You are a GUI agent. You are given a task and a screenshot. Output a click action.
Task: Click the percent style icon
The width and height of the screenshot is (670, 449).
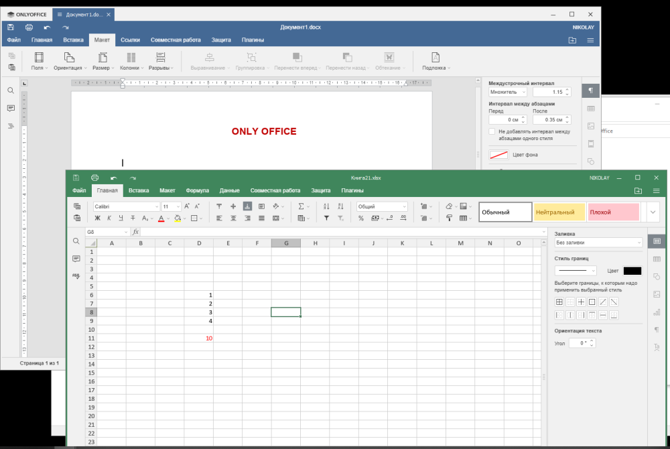[361, 218]
